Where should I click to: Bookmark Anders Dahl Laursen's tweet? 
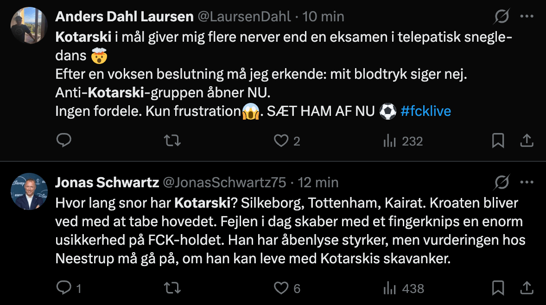pos(498,140)
